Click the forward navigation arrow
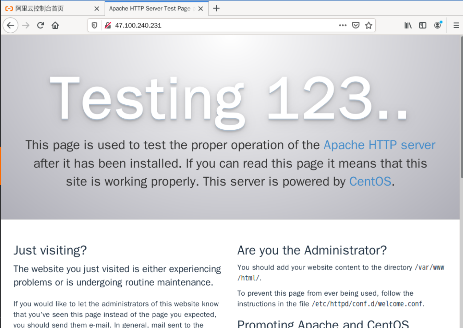Screen dimensions: 463x328 (26, 25)
